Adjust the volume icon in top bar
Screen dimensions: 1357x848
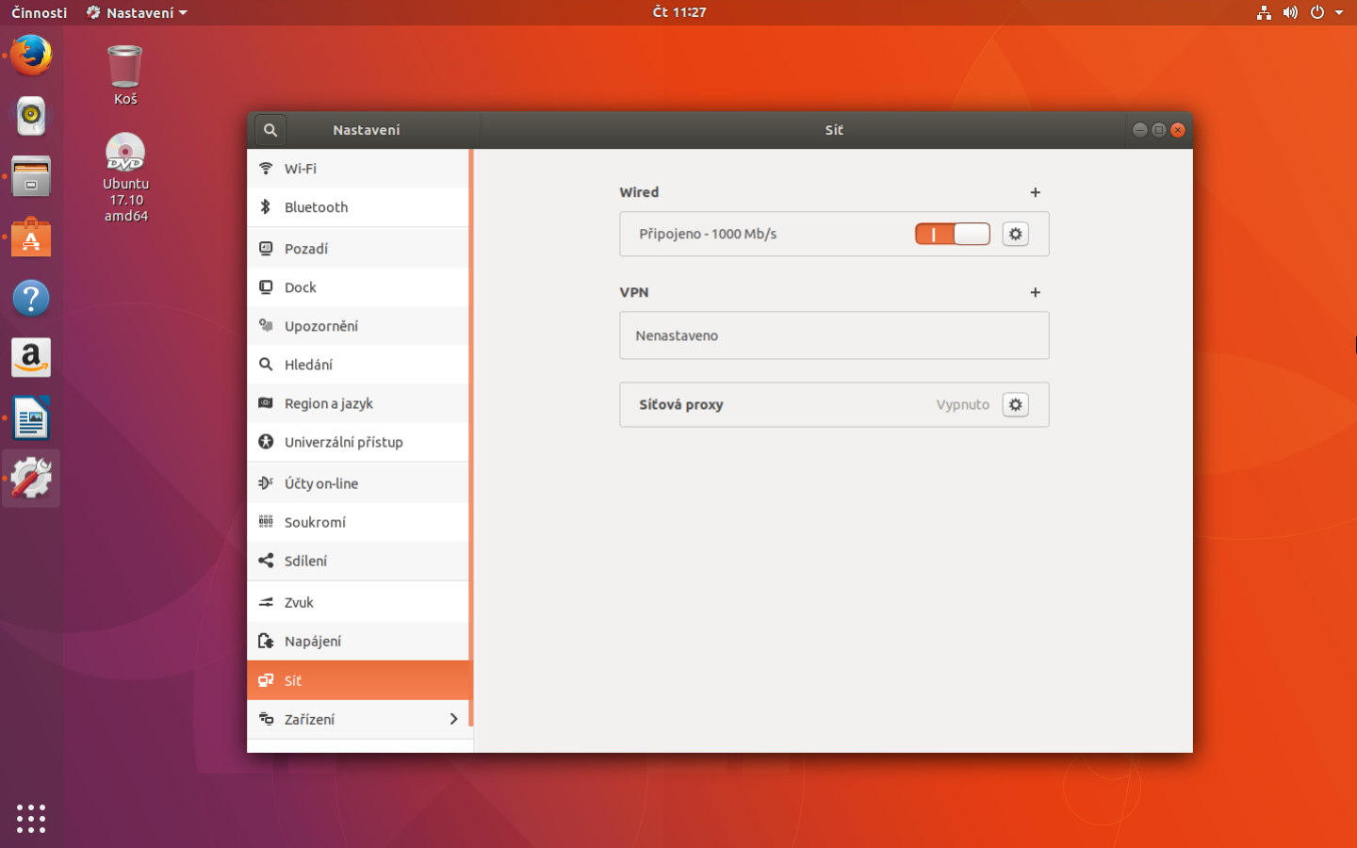(x=1290, y=12)
